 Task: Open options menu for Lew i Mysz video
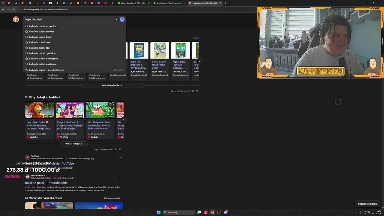tap(51, 137)
